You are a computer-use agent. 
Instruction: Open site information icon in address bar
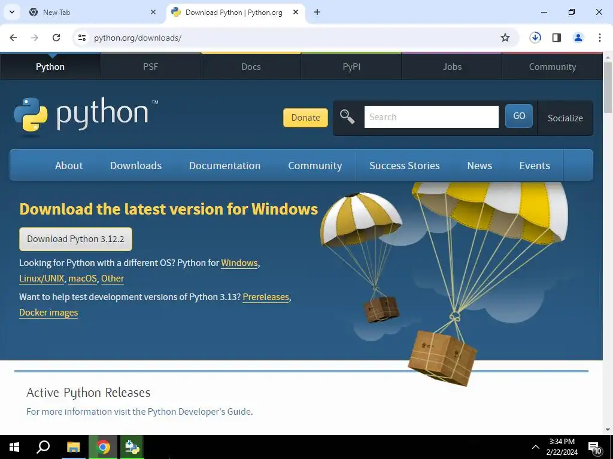tap(82, 38)
